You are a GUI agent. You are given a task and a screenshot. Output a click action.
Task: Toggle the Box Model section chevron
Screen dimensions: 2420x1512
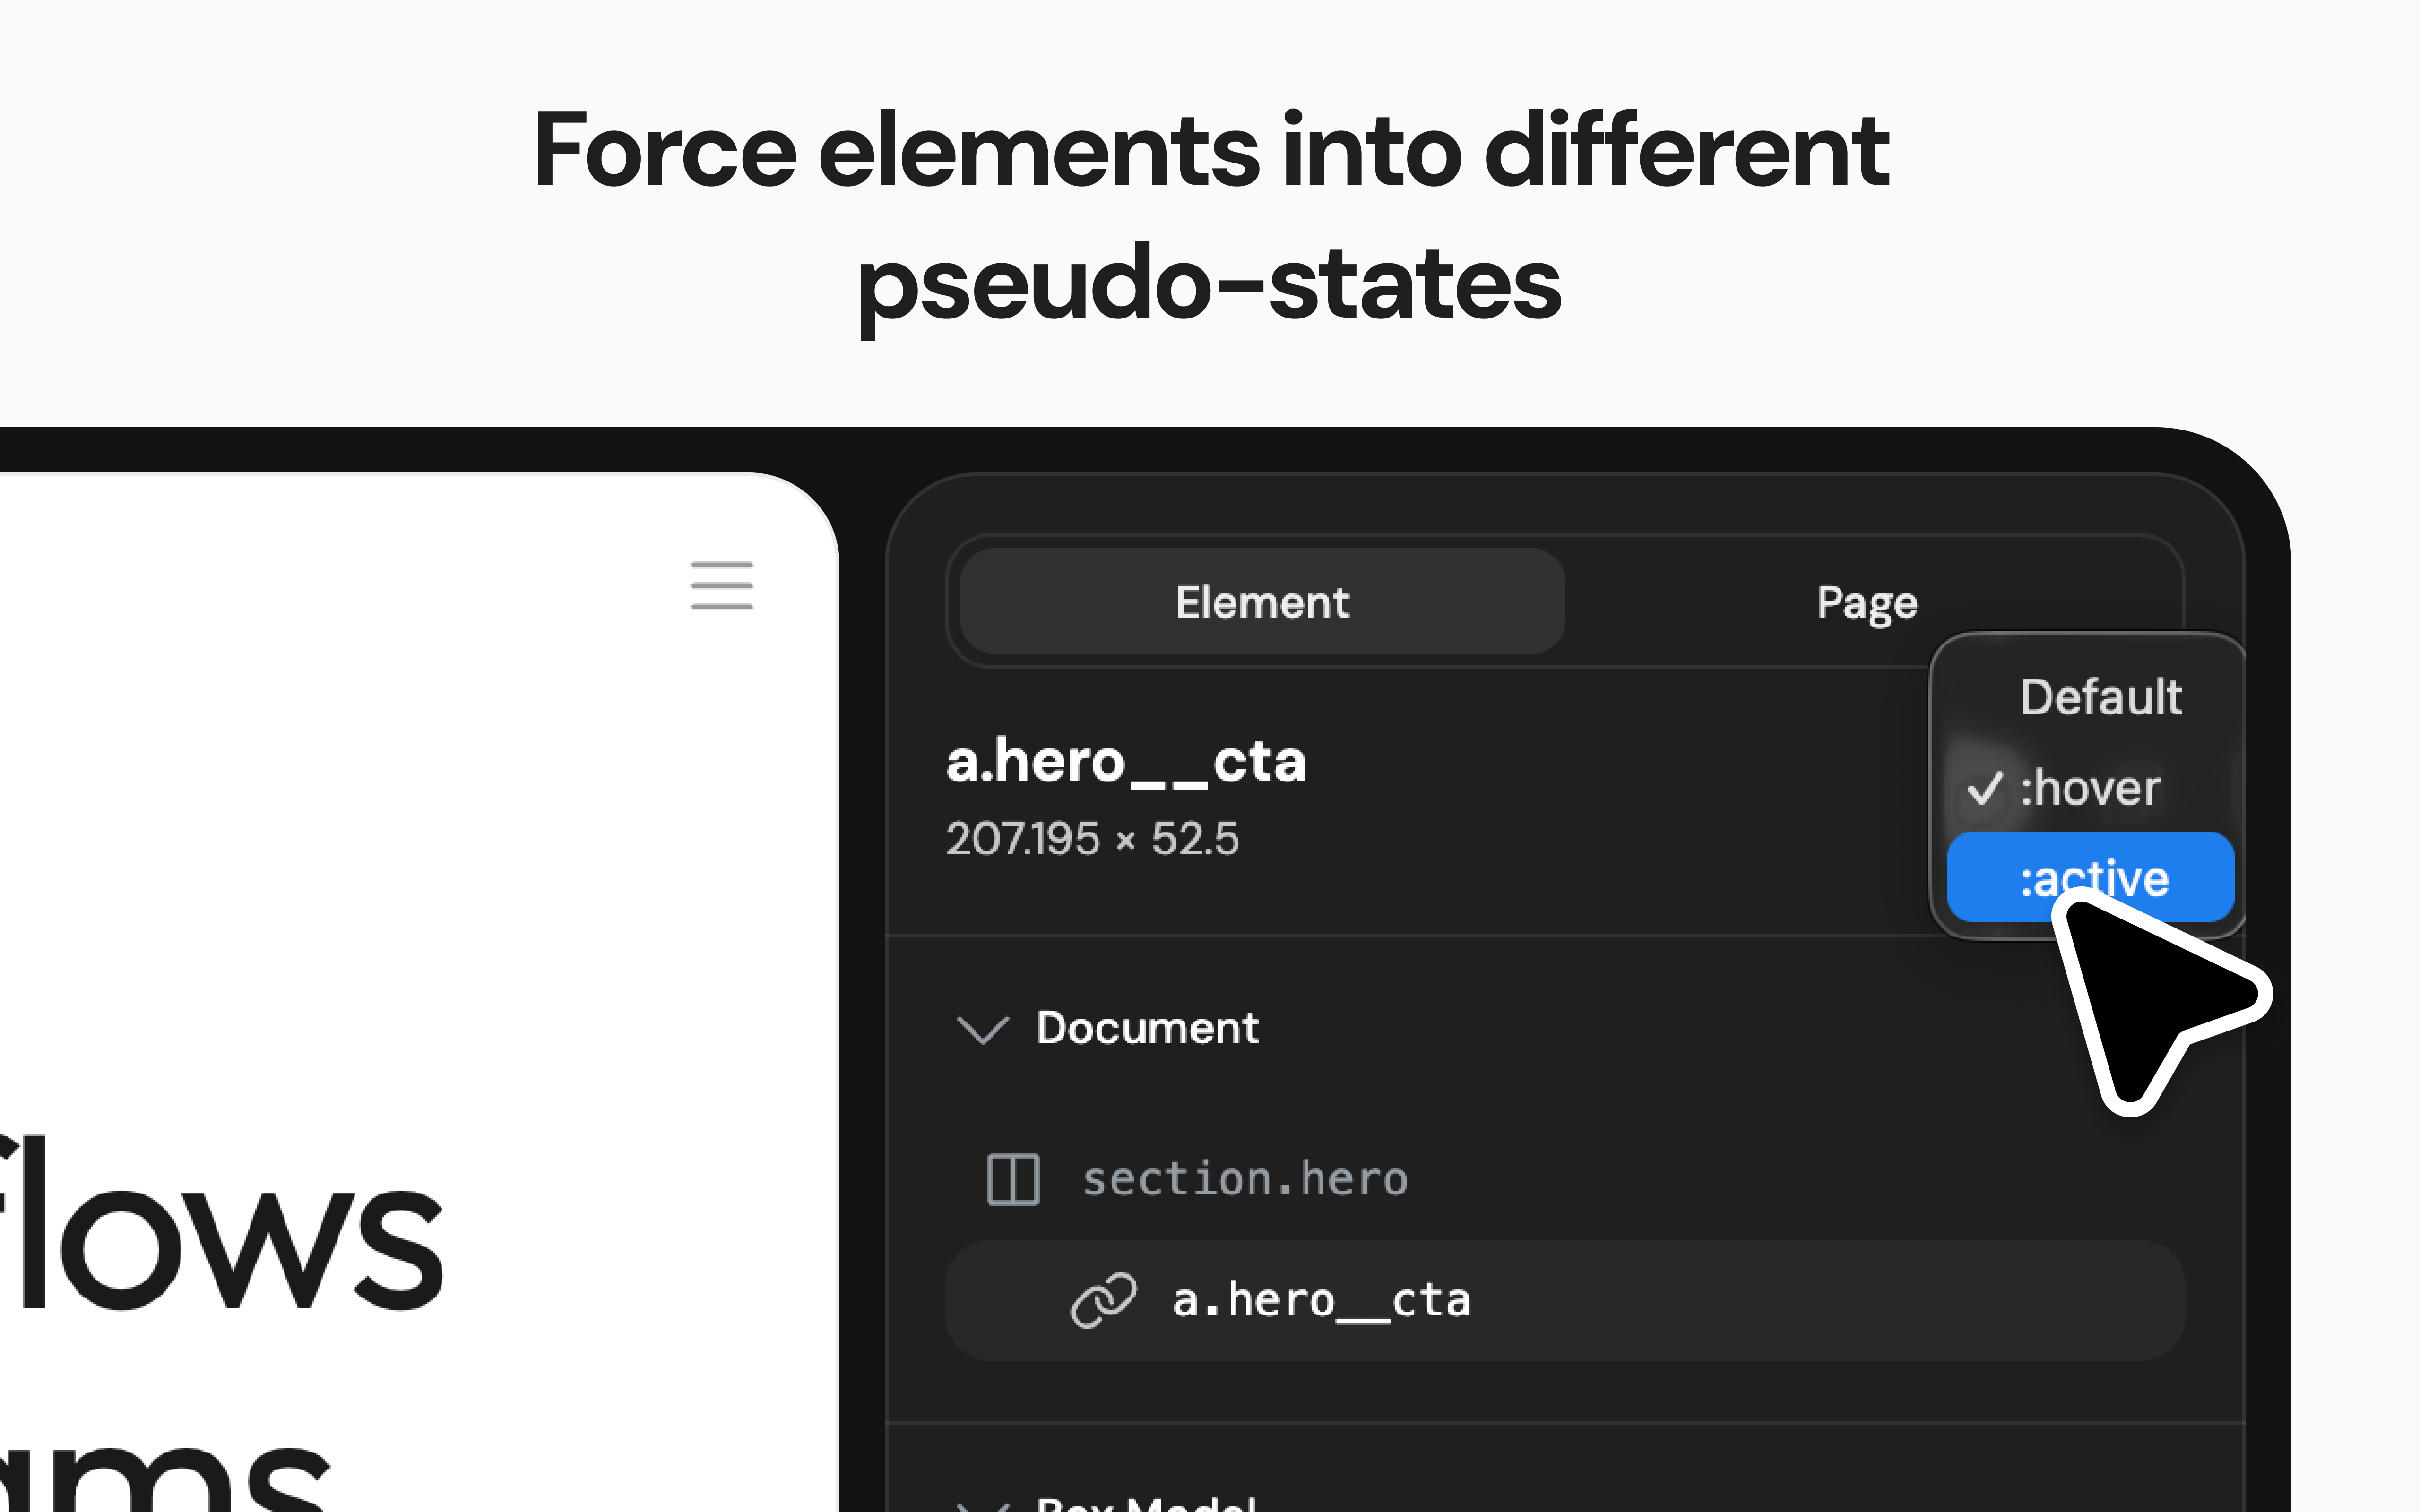coord(982,1505)
